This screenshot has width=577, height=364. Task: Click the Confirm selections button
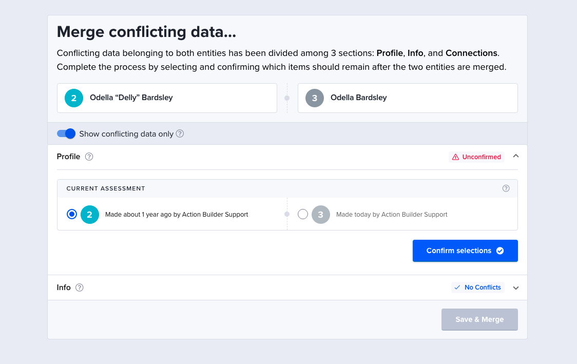pos(465,251)
